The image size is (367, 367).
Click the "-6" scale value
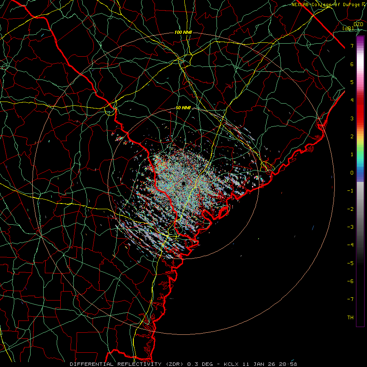point(350,281)
